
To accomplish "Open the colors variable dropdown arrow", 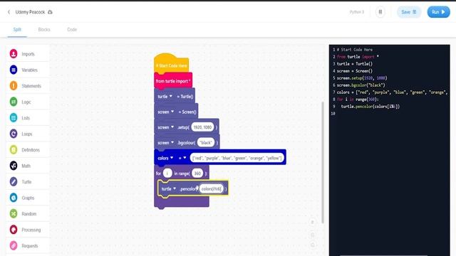I will point(172,158).
